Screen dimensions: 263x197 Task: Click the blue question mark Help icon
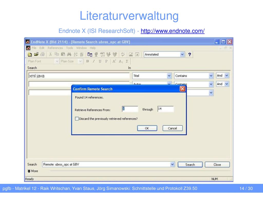point(190,54)
